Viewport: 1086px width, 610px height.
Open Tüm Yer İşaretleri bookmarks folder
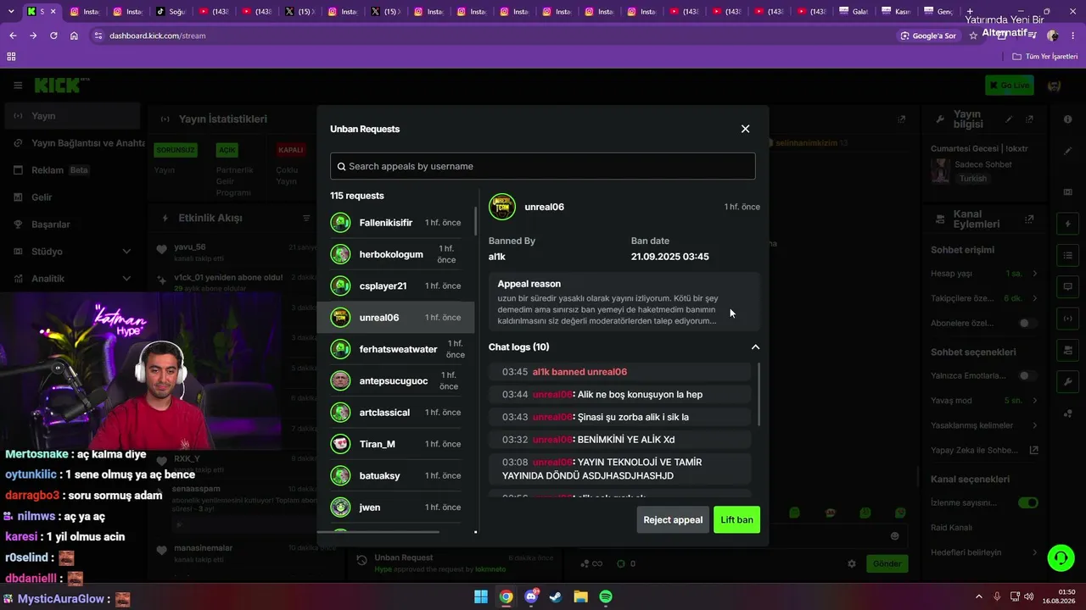click(x=1045, y=56)
